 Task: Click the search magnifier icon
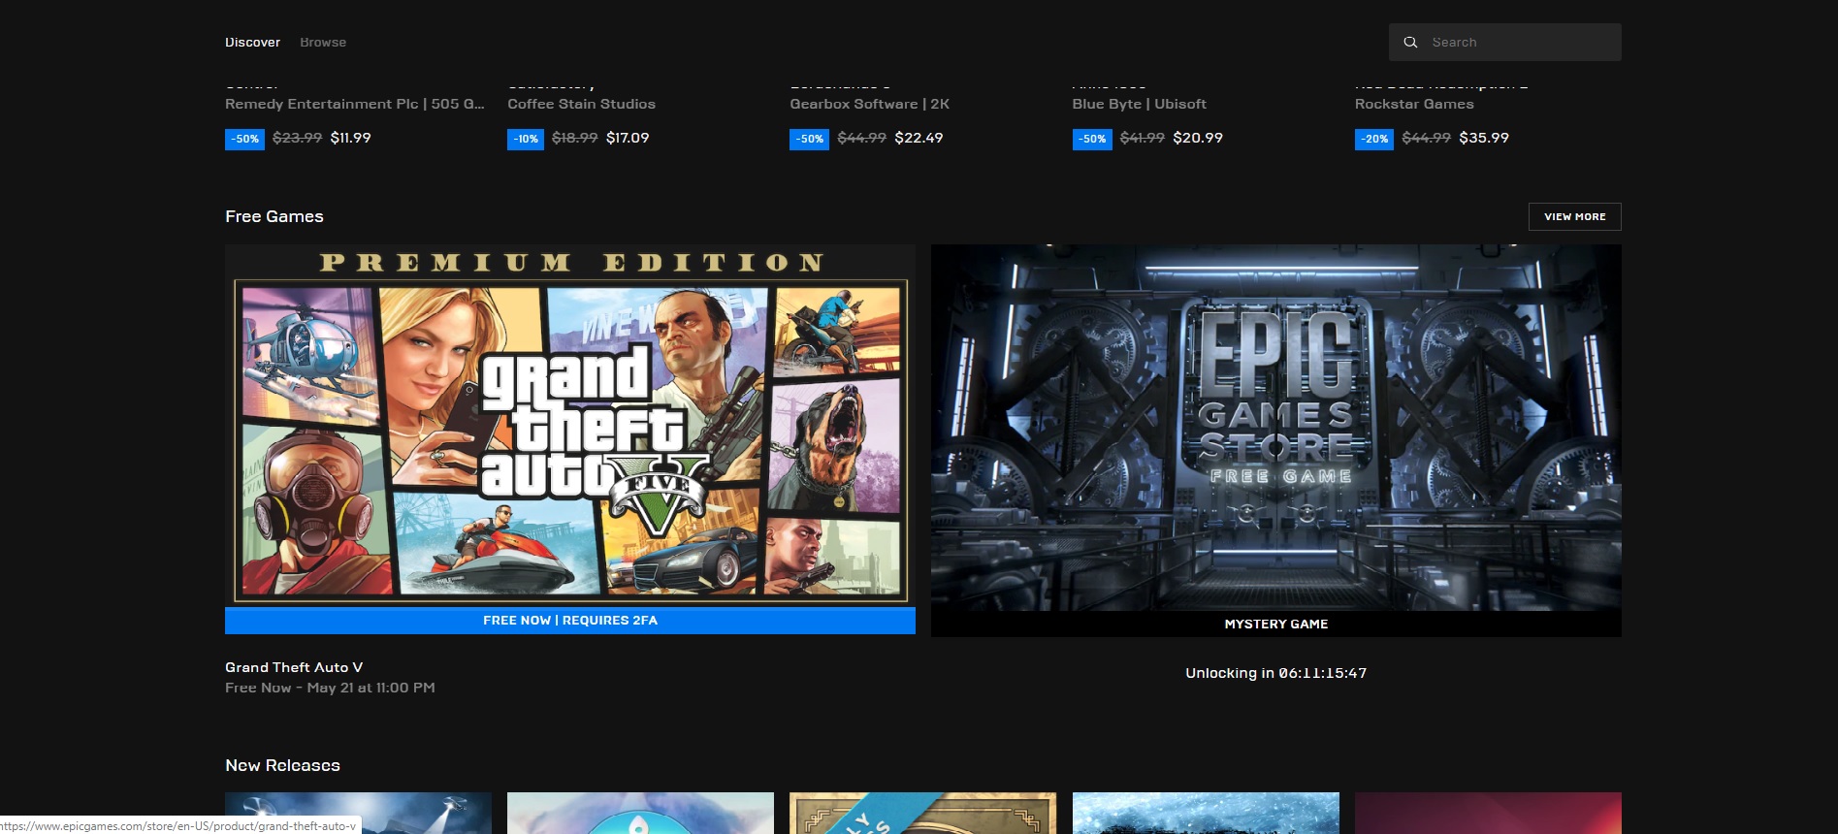click(x=1410, y=43)
